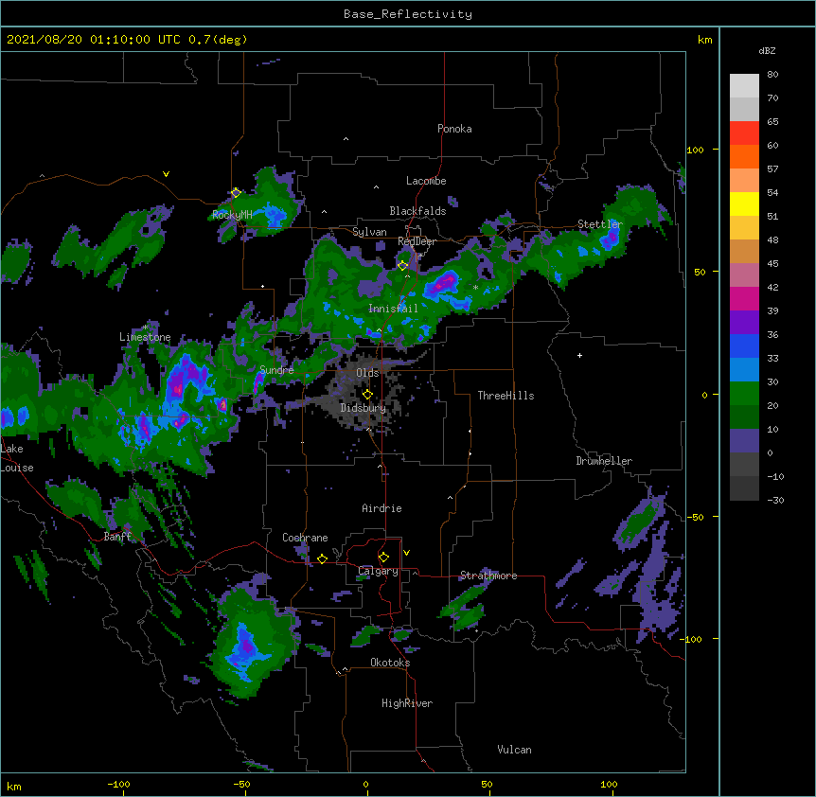Select the Lacombe city label
The width and height of the screenshot is (816, 797).
tap(426, 181)
